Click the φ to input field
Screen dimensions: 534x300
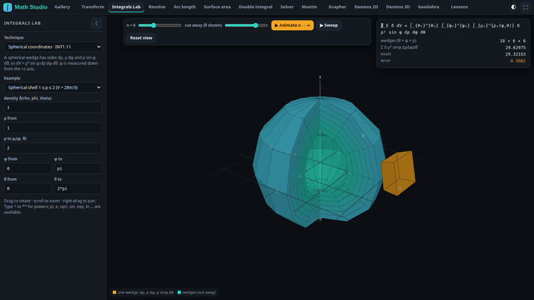click(x=78, y=169)
